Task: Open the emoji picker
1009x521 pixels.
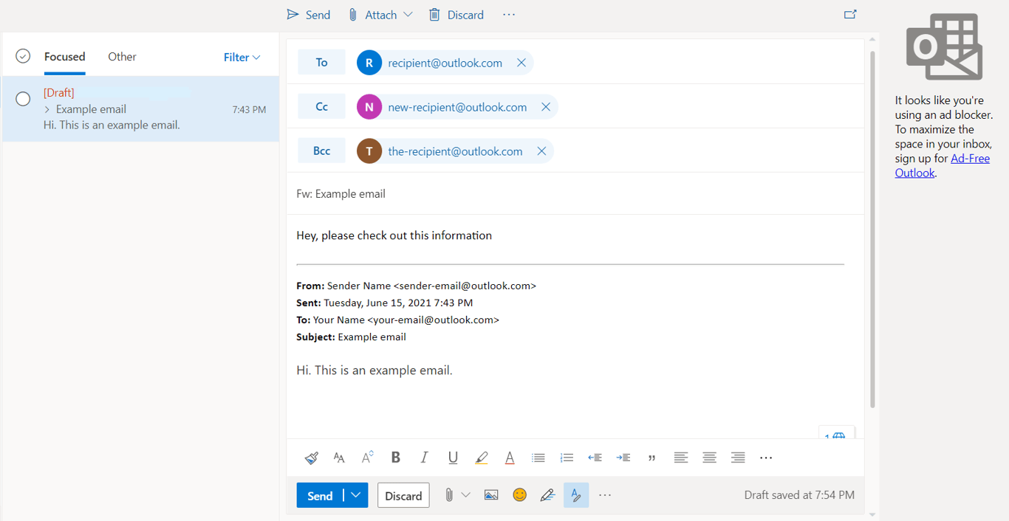Action: tap(519, 494)
